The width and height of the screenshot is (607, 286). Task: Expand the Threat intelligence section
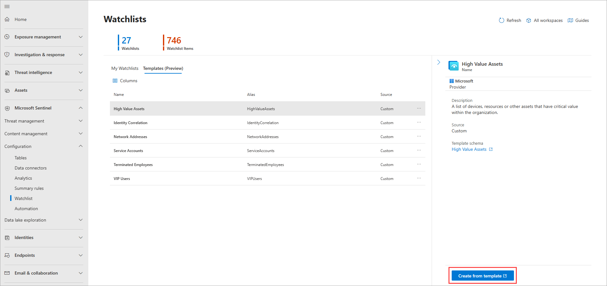(81, 72)
